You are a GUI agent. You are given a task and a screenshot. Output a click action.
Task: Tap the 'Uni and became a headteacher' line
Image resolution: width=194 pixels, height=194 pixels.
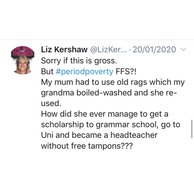click(99, 135)
